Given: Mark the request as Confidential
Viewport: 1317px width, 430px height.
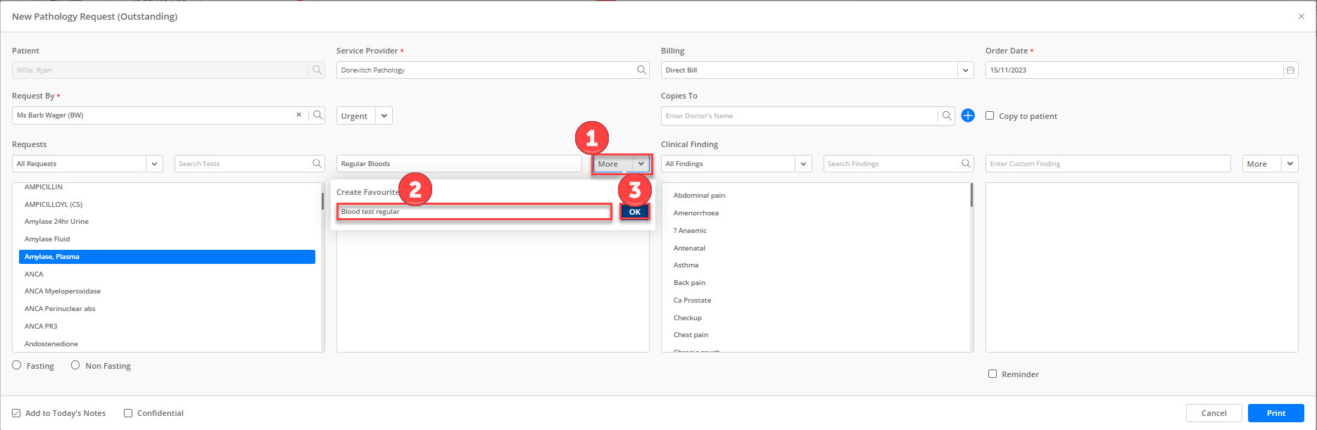Looking at the screenshot, I should pos(128,413).
